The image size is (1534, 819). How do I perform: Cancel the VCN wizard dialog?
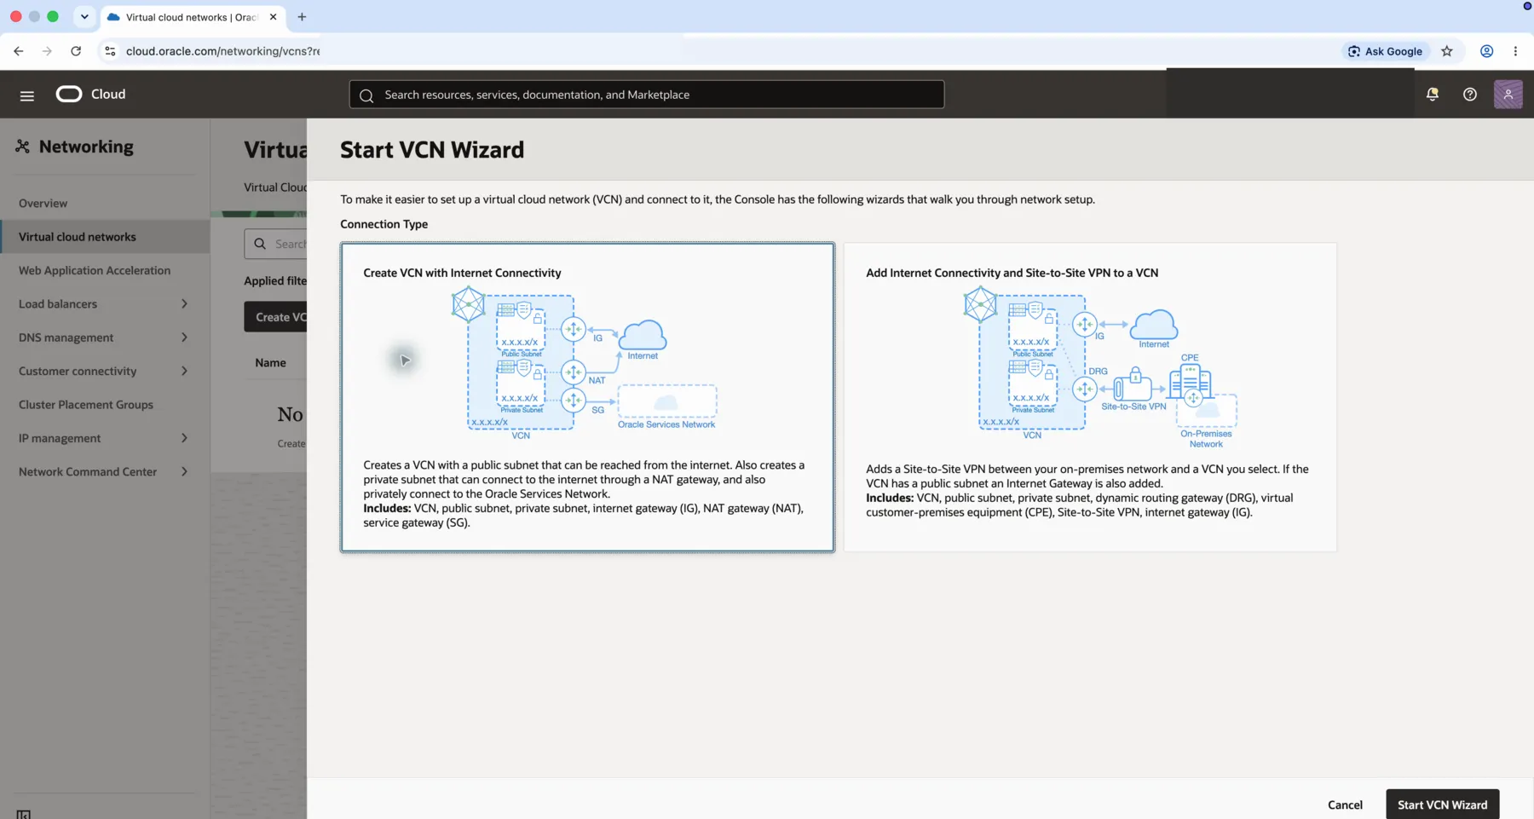click(1345, 805)
